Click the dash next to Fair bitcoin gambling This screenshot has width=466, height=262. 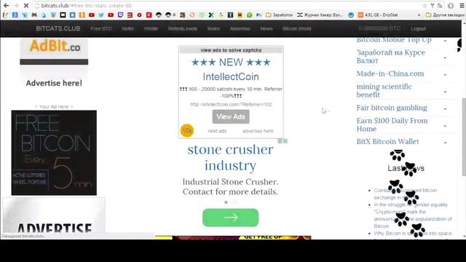pyautogui.click(x=445, y=108)
